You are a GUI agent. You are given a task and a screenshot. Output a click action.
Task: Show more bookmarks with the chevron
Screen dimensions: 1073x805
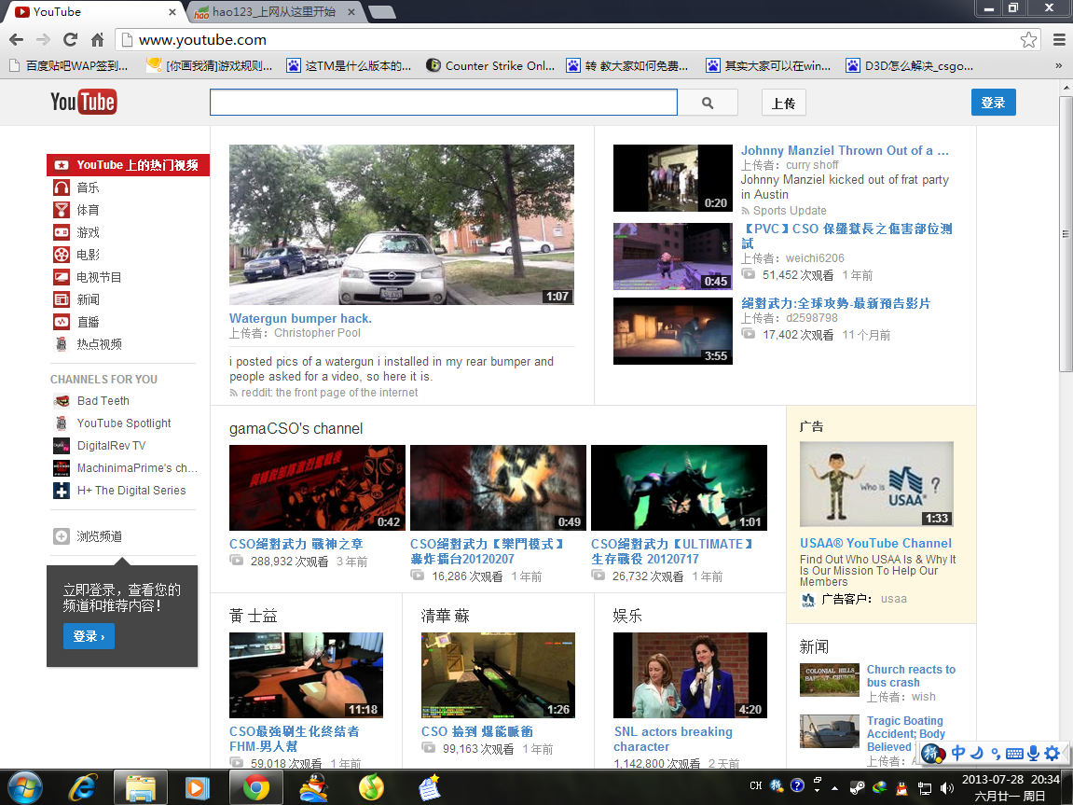(1059, 65)
